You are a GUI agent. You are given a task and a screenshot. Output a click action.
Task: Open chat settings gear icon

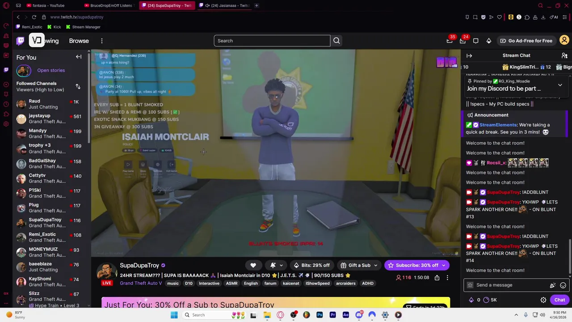(x=543, y=300)
